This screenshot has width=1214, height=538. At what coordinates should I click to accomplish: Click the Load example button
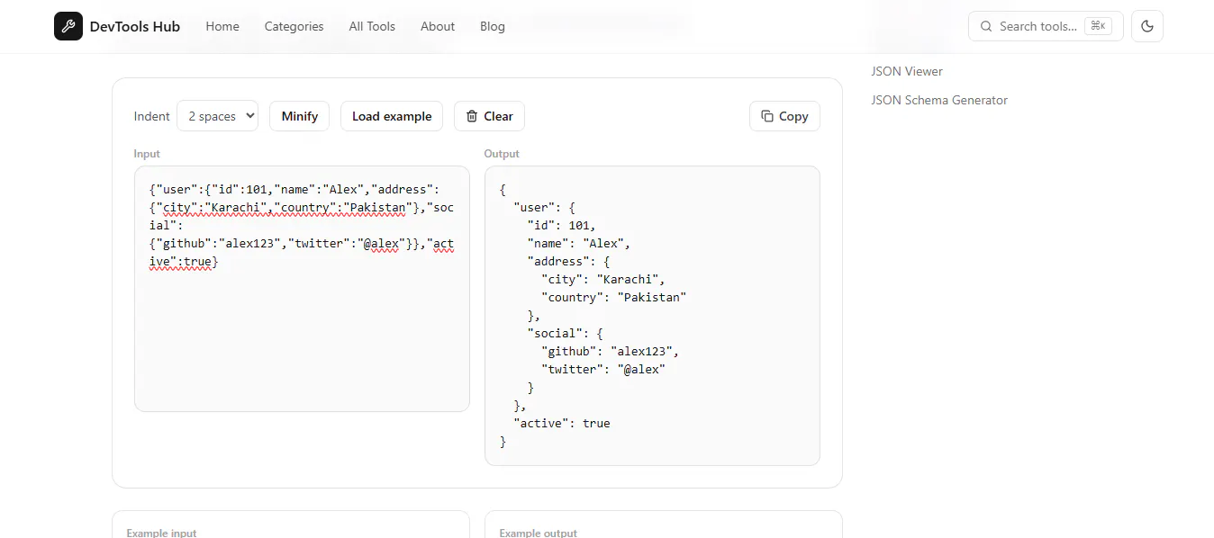[392, 116]
